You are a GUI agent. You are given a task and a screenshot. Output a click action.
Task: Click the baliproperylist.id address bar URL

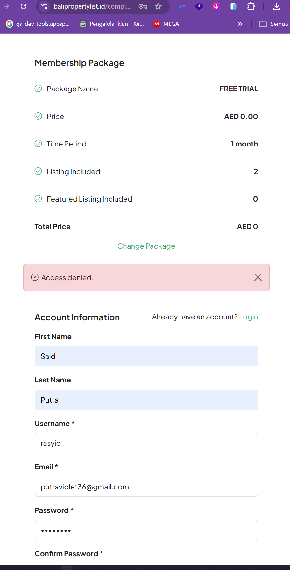tap(92, 6)
